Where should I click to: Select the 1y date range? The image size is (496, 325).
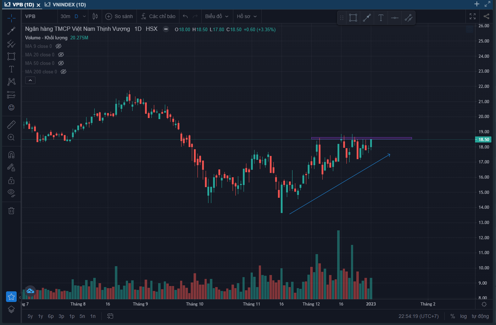click(40, 316)
